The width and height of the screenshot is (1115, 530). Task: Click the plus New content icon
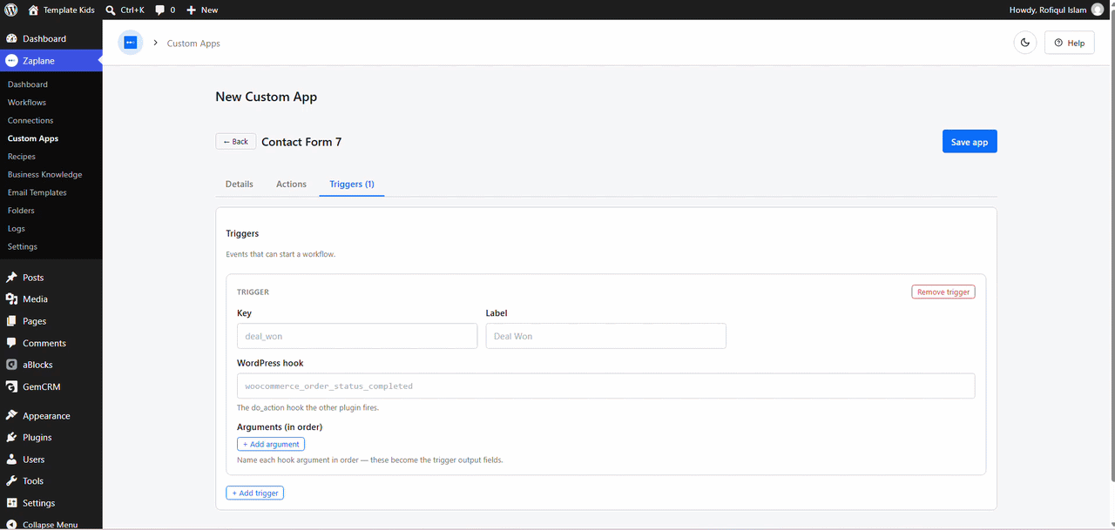[x=192, y=10]
